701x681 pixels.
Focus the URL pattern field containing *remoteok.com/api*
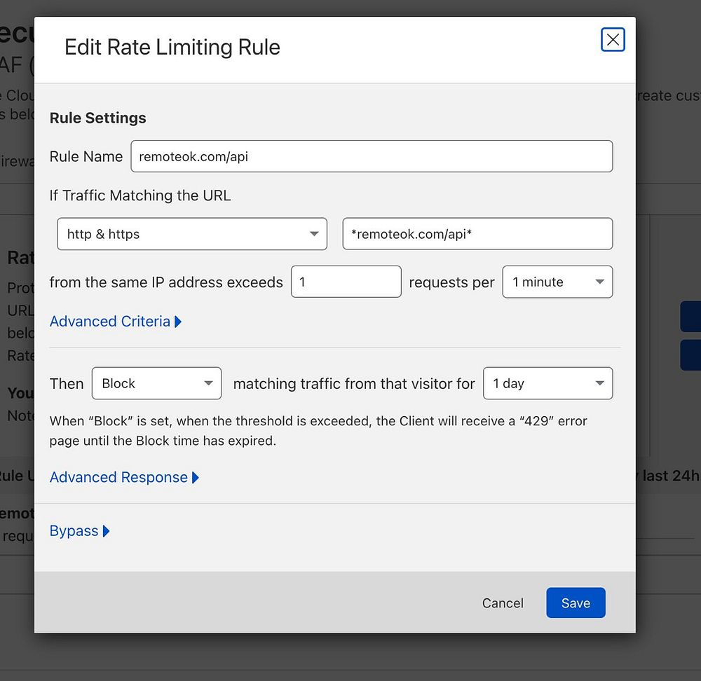pyautogui.click(x=477, y=234)
